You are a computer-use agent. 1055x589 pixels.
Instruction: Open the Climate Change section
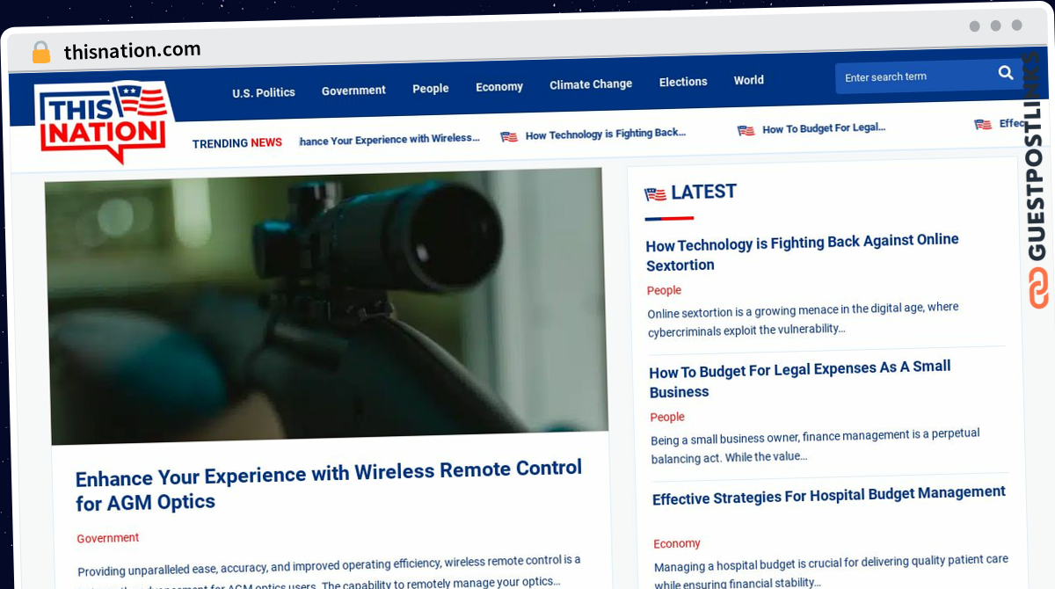(591, 84)
